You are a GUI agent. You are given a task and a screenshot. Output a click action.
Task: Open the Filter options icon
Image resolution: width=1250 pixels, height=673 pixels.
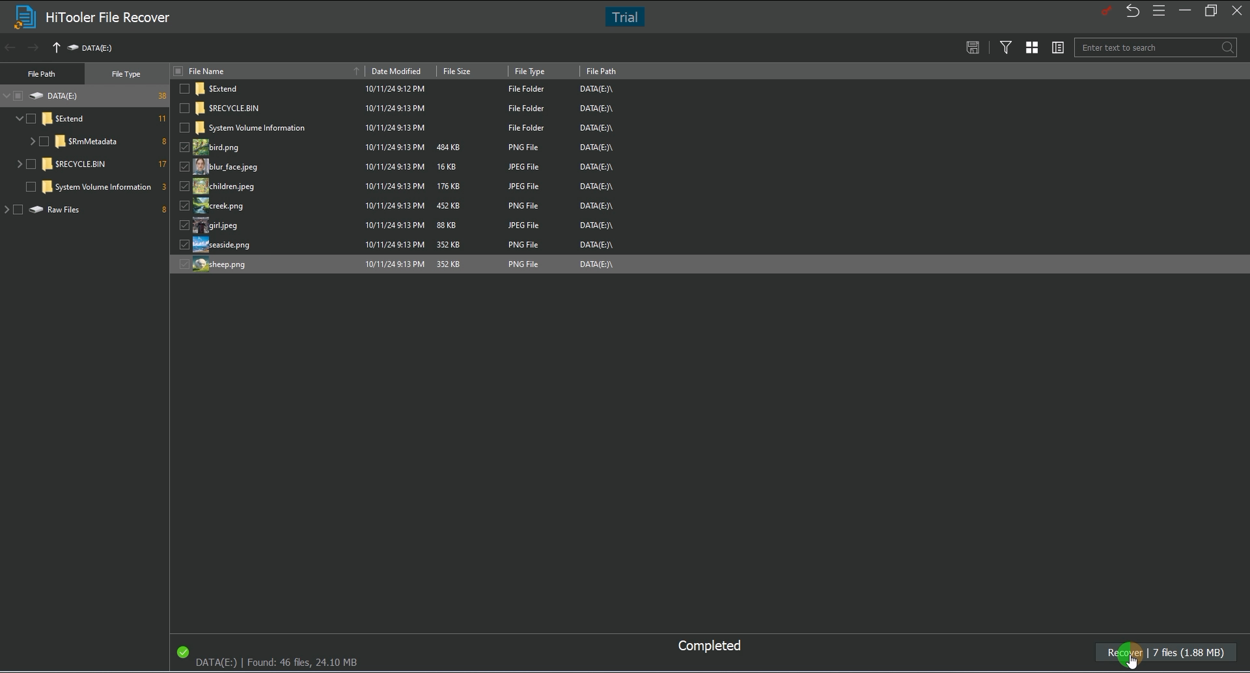pyautogui.click(x=1005, y=47)
